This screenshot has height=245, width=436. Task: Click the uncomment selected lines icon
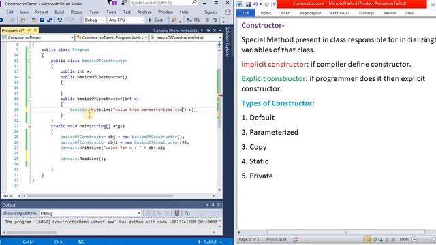tap(215, 20)
